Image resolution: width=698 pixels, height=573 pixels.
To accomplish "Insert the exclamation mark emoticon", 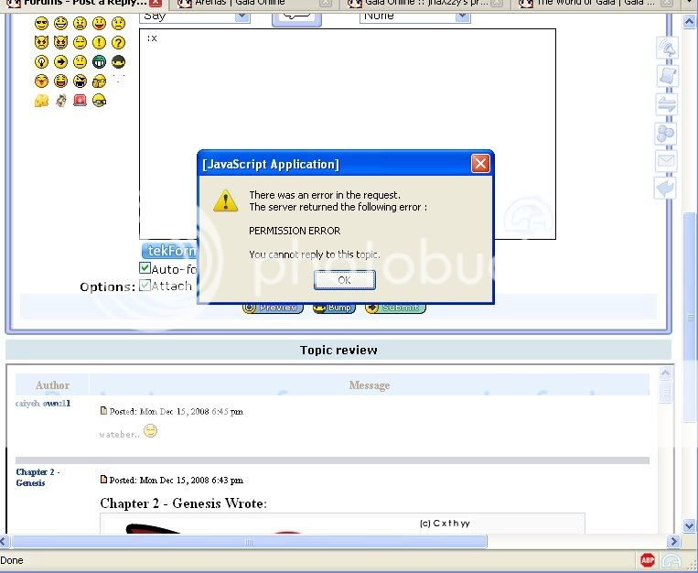I will (x=99, y=43).
